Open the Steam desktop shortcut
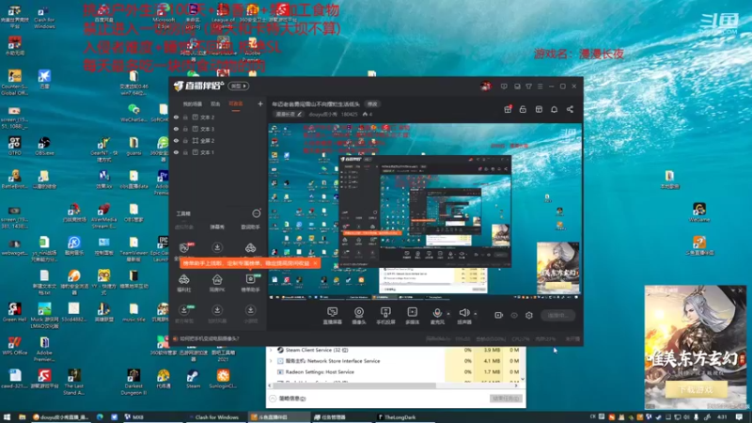Image resolution: width=752 pixels, height=423 pixels. [x=193, y=379]
